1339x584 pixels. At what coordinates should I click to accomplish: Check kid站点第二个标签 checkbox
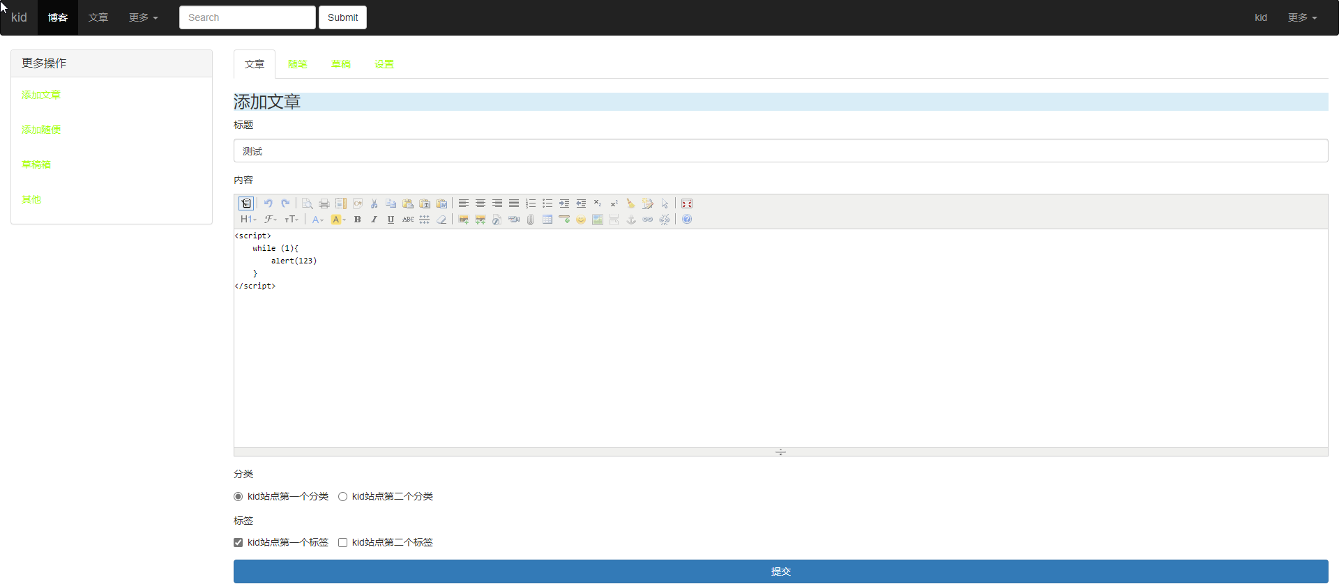[342, 543]
